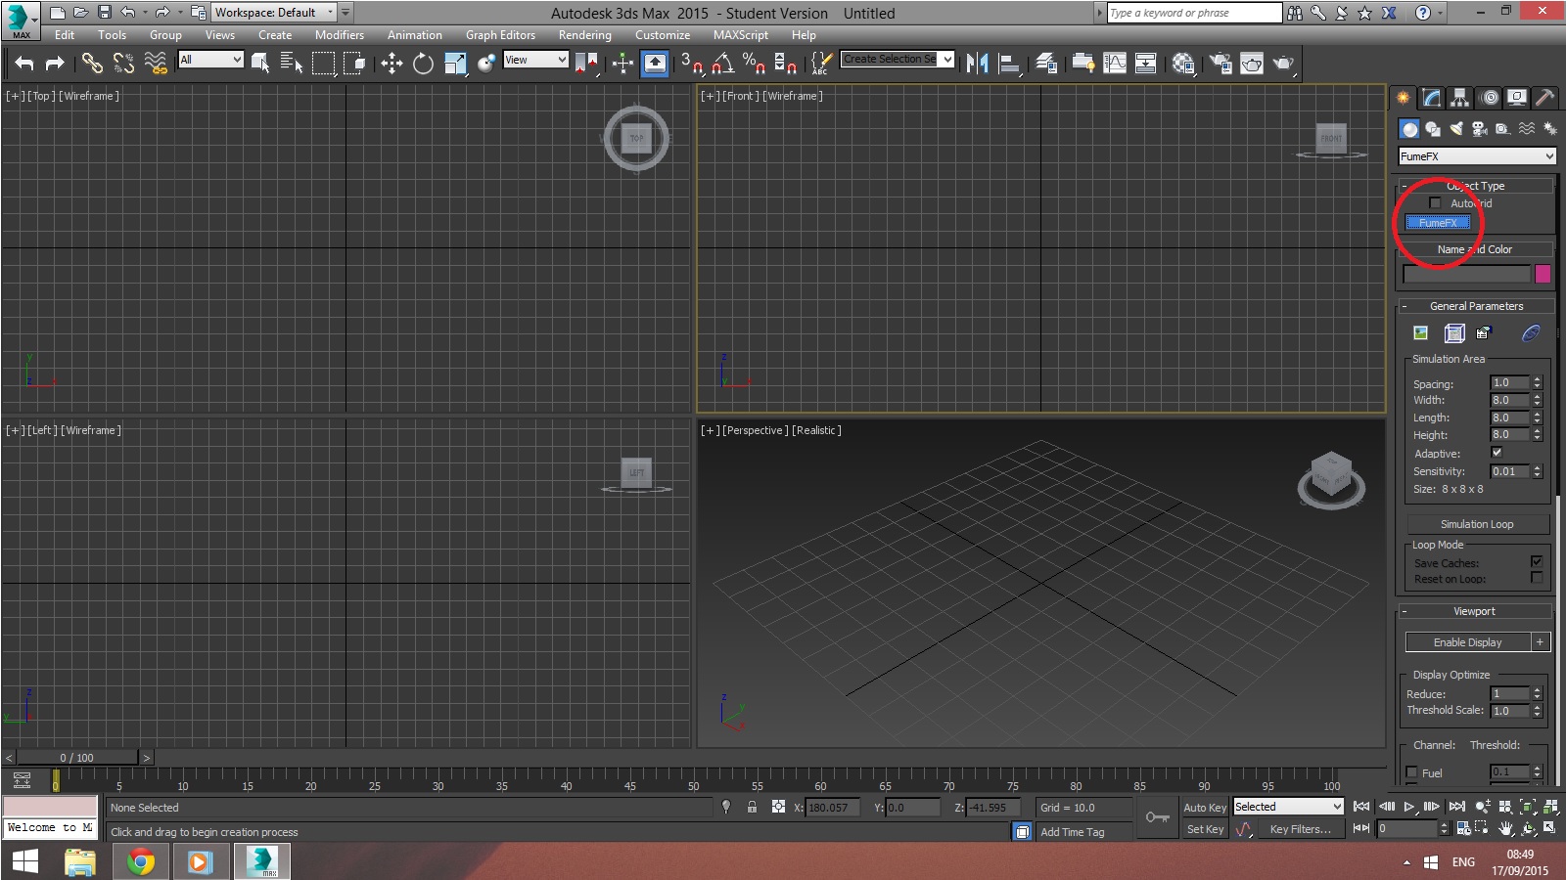Open the Rendering menu
This screenshot has height=880, width=1566.
(585, 35)
